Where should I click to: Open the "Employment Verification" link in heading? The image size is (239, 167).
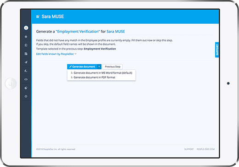point(78,32)
